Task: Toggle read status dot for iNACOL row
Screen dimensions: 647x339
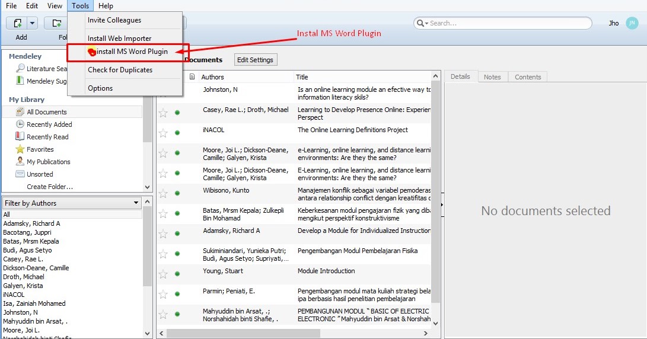Action: pyautogui.click(x=177, y=133)
